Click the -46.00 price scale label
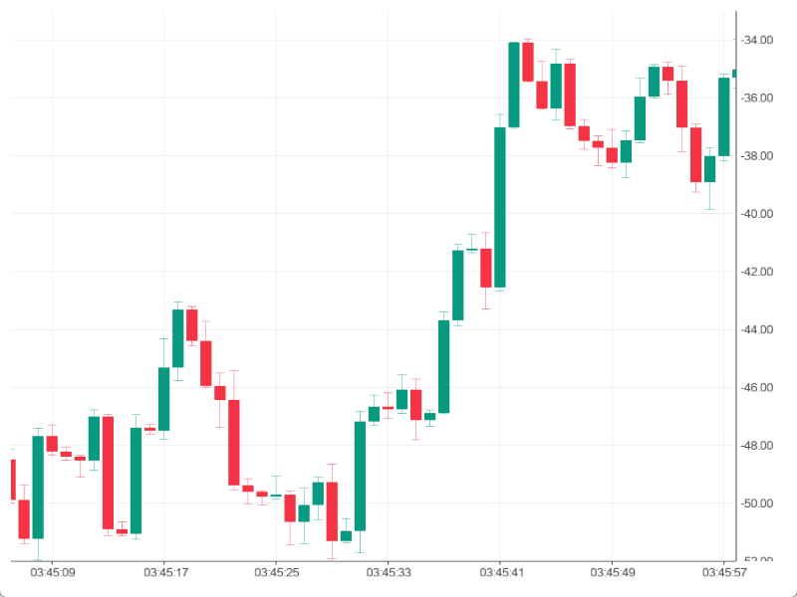Image resolution: width=797 pixels, height=597 pixels. coord(756,387)
